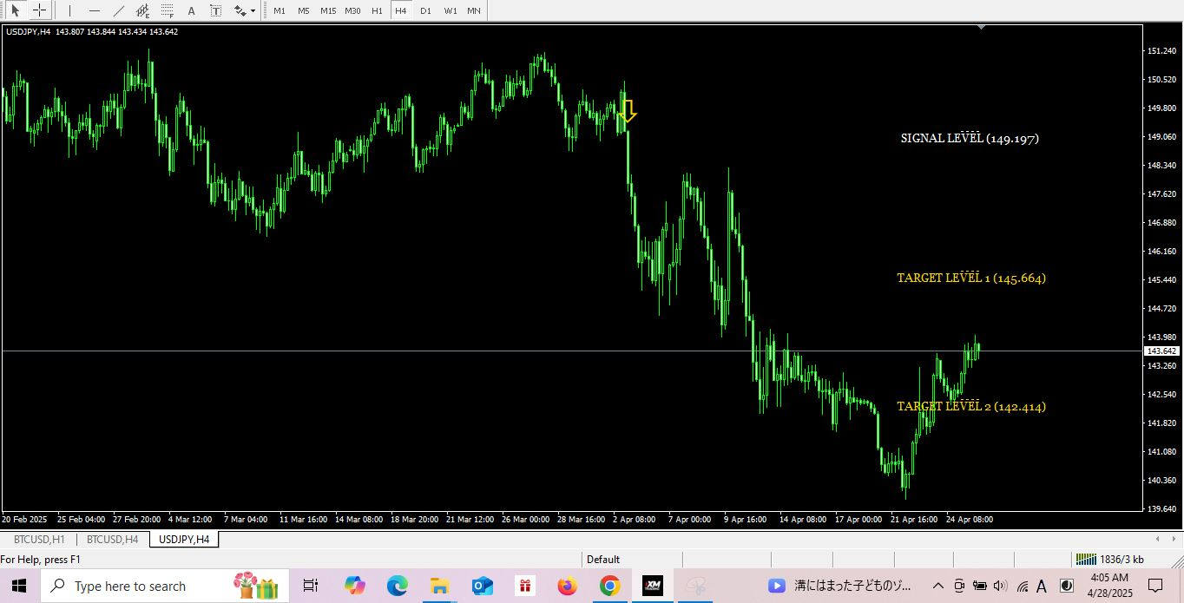Launch Microsoft Copilot from taskbar

(354, 586)
